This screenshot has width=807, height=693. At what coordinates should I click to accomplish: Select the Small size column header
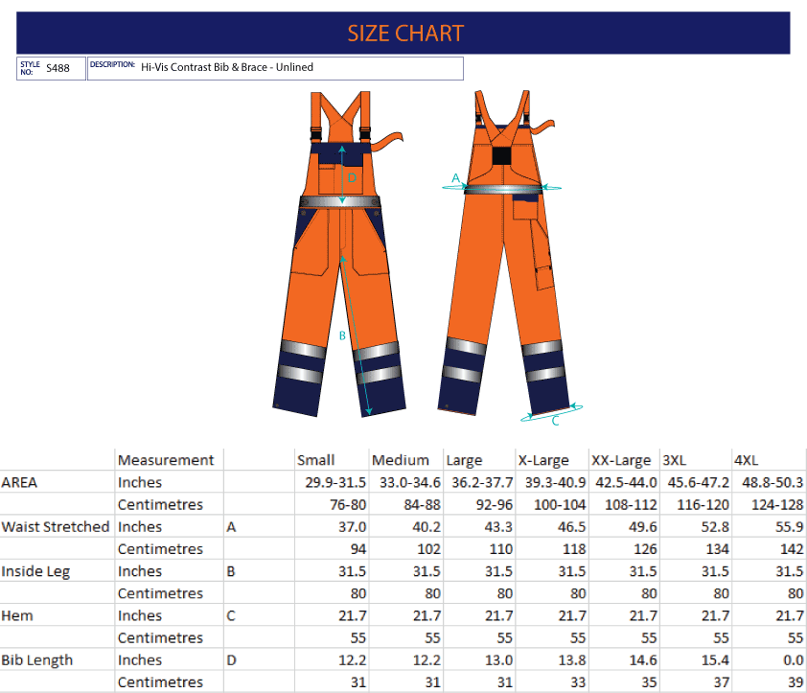[x=315, y=460]
